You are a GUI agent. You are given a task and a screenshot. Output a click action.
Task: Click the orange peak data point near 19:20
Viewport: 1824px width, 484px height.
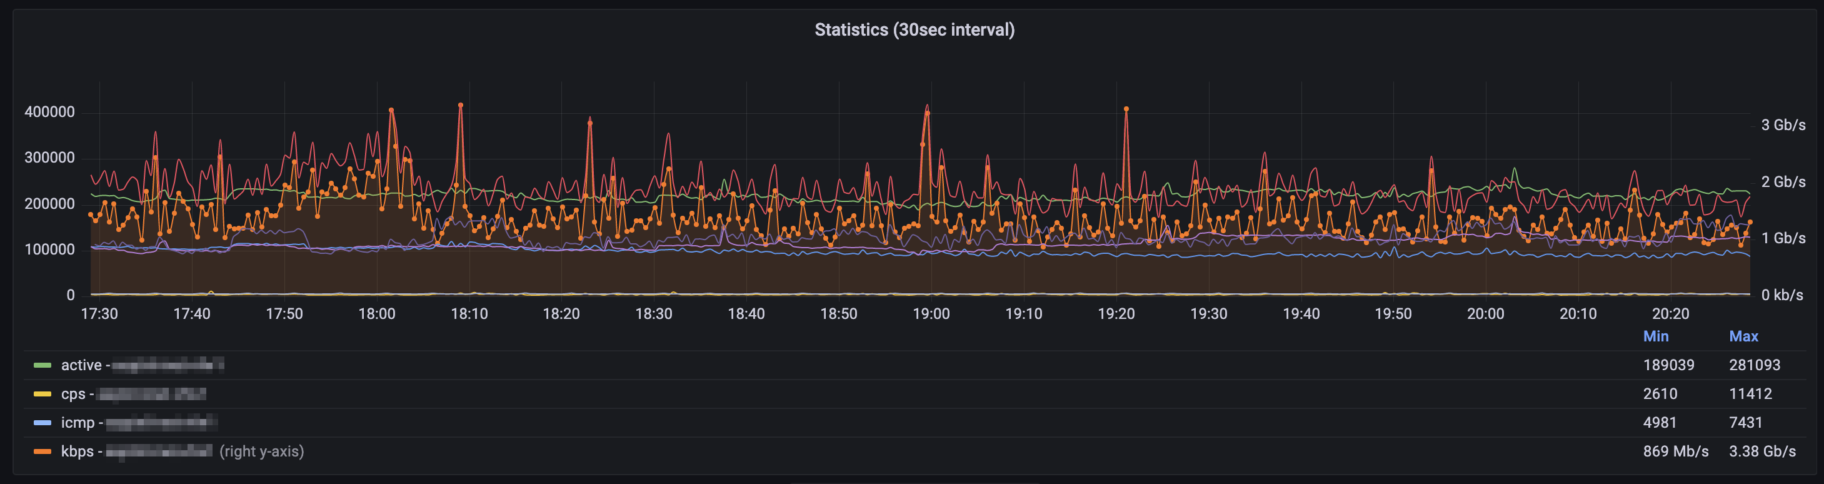point(1126,109)
